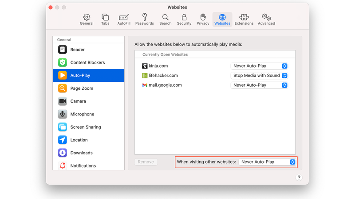Switch to Search preferences tab
355x199 pixels.
pos(165,19)
